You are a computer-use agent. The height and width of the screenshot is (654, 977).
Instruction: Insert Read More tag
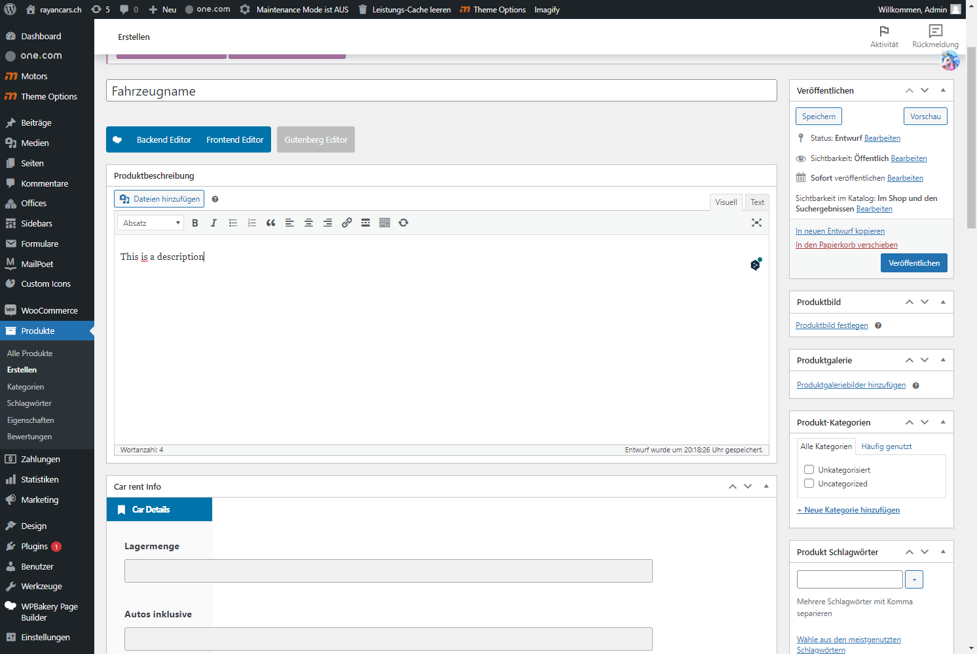(365, 223)
